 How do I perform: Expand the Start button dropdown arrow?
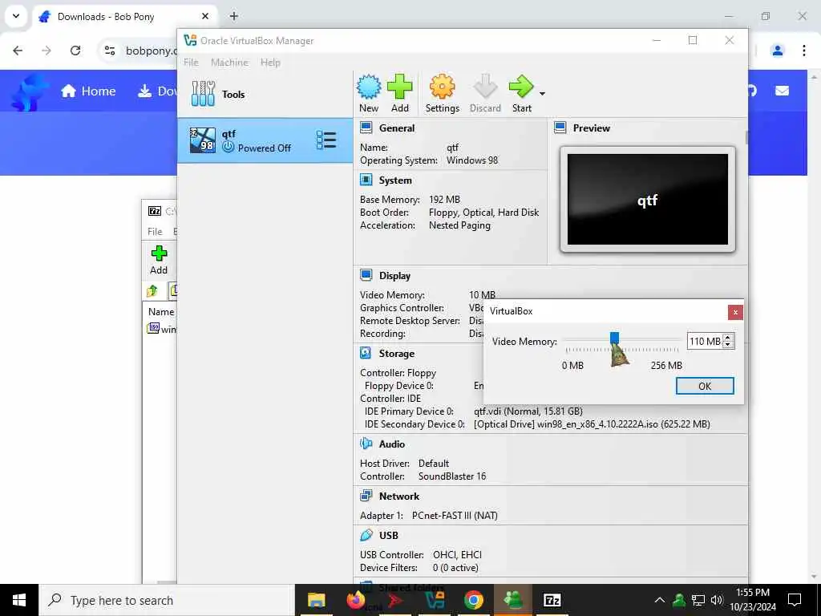pyautogui.click(x=543, y=94)
